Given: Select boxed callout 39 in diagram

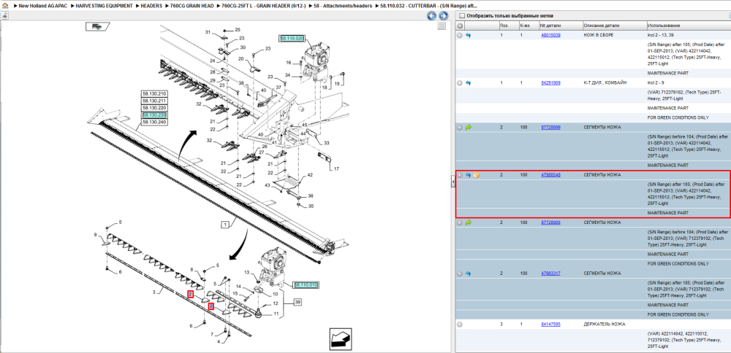Looking at the screenshot, I should click(298, 302).
